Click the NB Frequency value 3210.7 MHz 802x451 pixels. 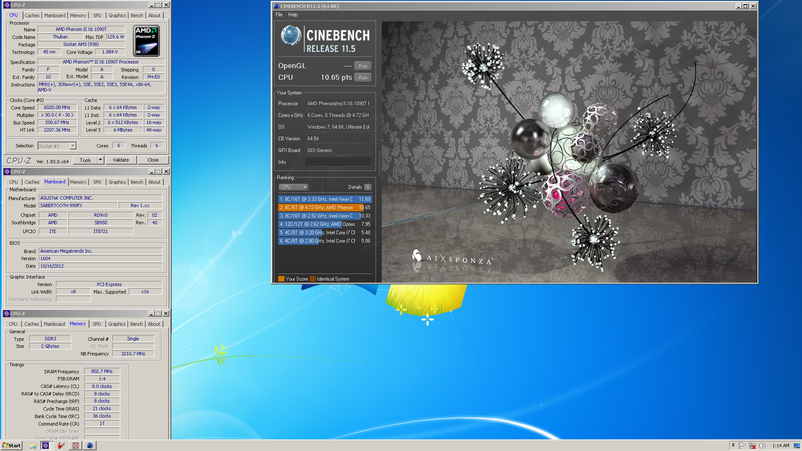[133, 354]
